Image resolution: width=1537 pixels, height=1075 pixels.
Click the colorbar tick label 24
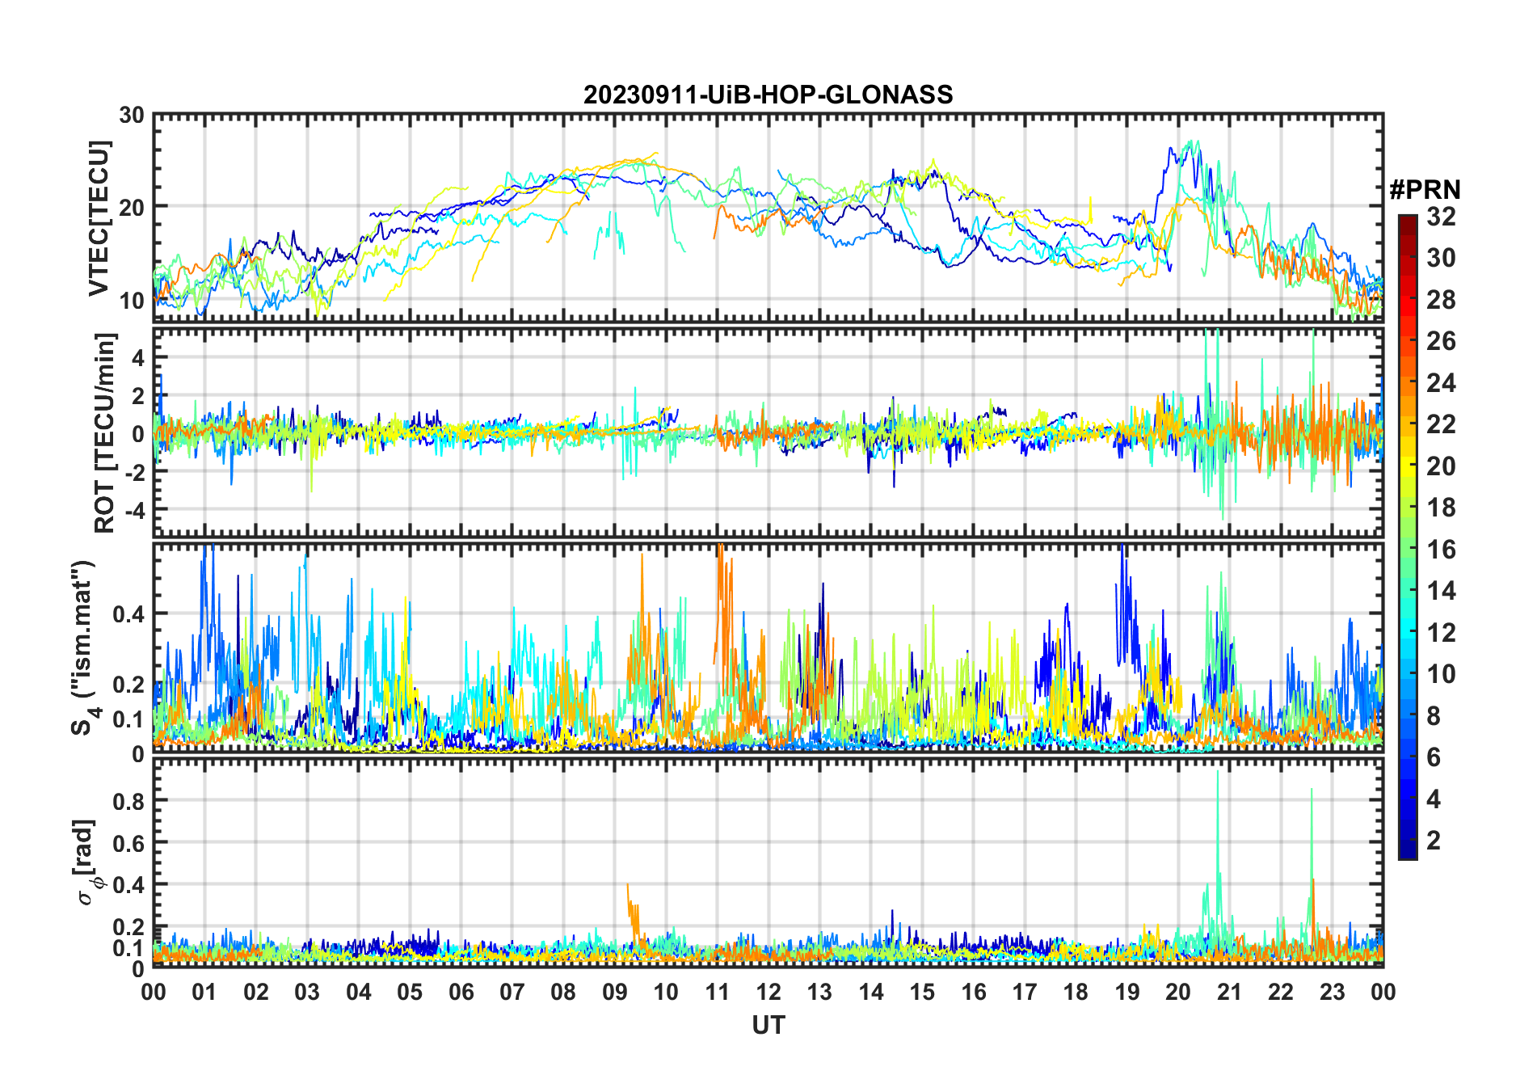click(x=1441, y=382)
